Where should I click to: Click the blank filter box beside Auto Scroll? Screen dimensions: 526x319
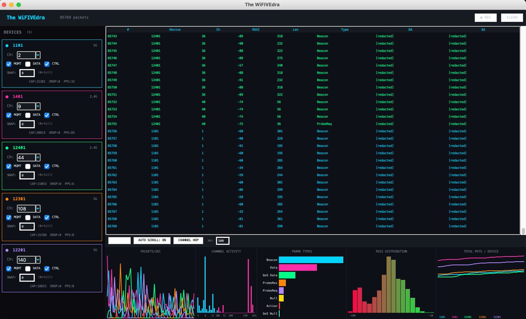point(120,240)
